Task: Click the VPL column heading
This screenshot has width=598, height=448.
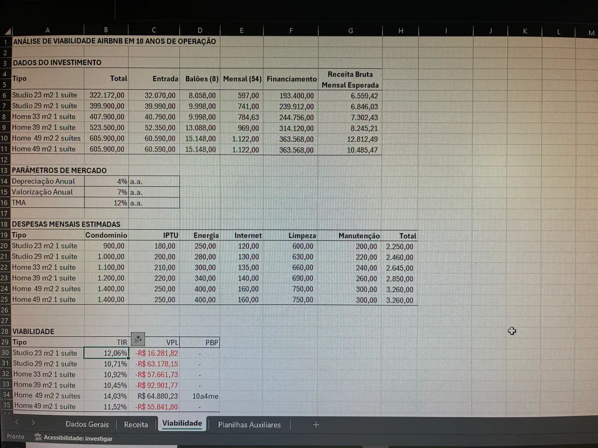Action: pos(172,343)
